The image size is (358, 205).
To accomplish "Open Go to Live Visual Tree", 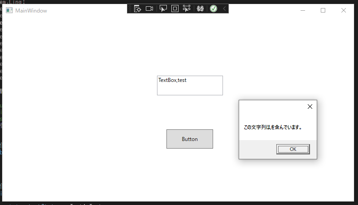I will coord(138,9).
